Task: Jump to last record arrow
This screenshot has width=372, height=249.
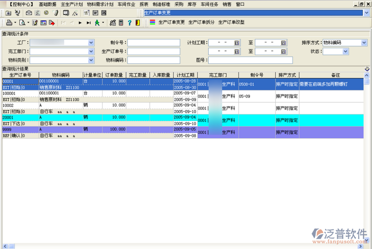Action: coord(88,22)
